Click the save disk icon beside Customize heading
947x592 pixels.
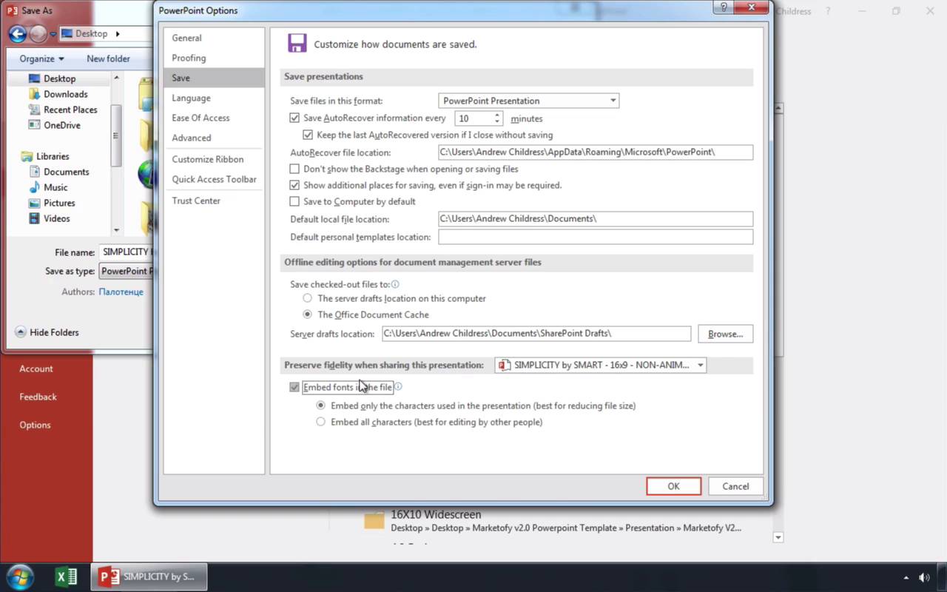(297, 43)
